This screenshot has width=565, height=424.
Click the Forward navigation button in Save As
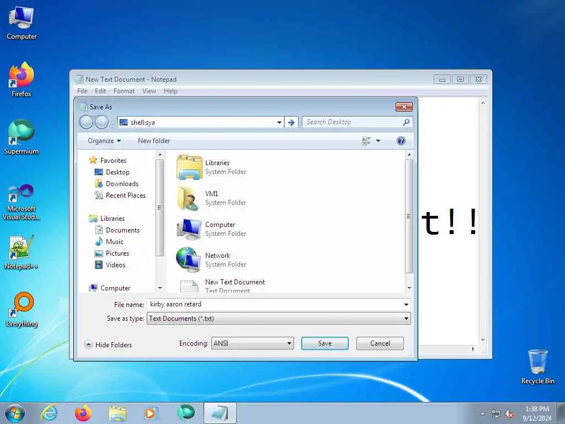pyautogui.click(x=102, y=122)
